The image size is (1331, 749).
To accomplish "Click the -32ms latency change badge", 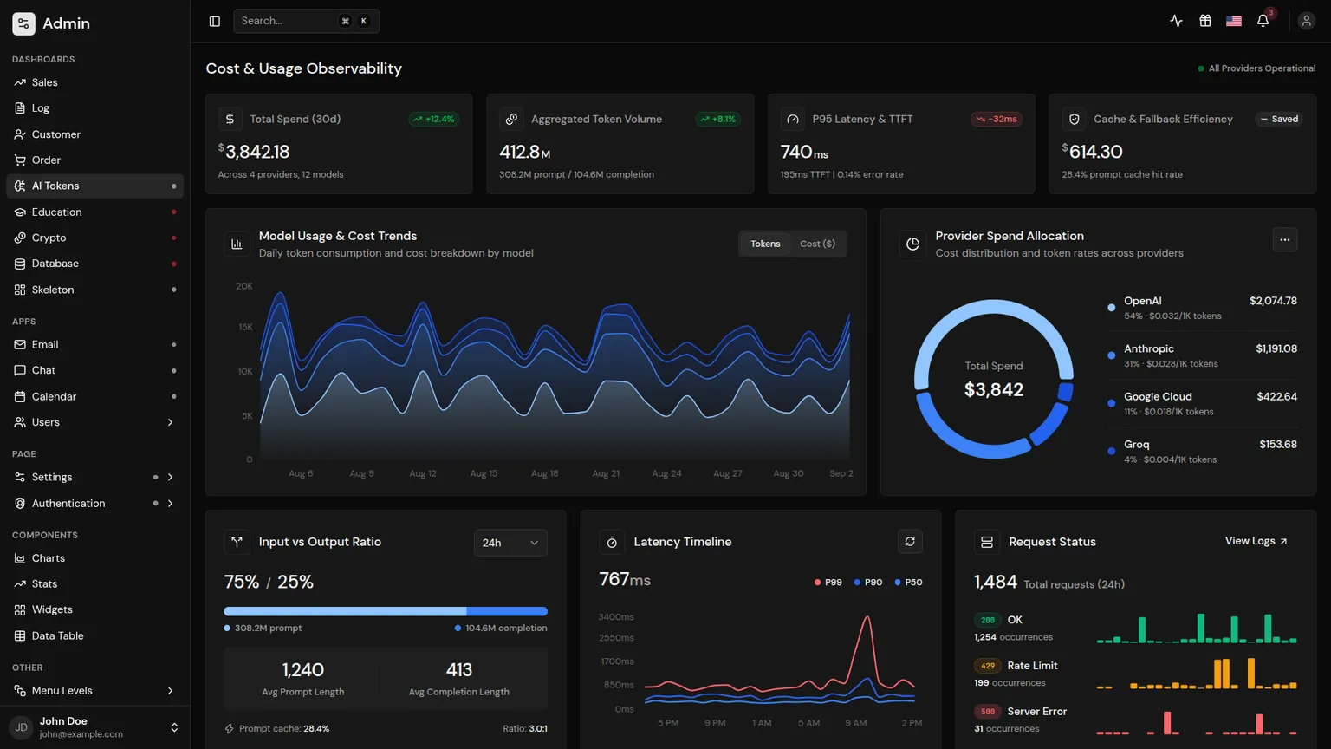I will (997, 119).
